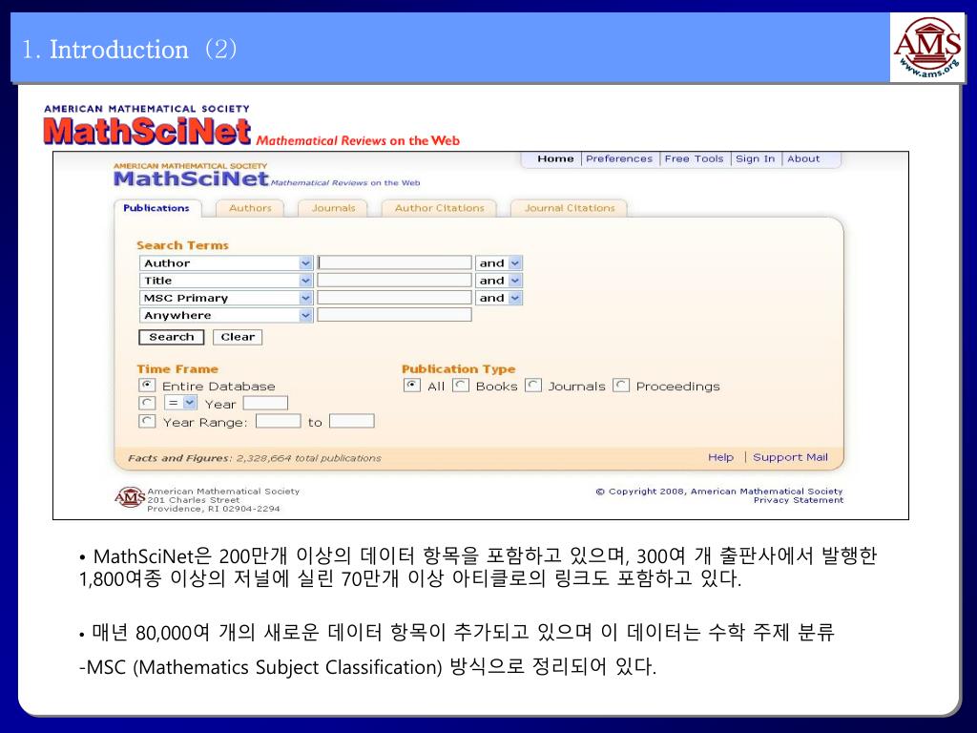Open the Free Tools menu item
This screenshot has width=977, height=733.
pos(694,159)
